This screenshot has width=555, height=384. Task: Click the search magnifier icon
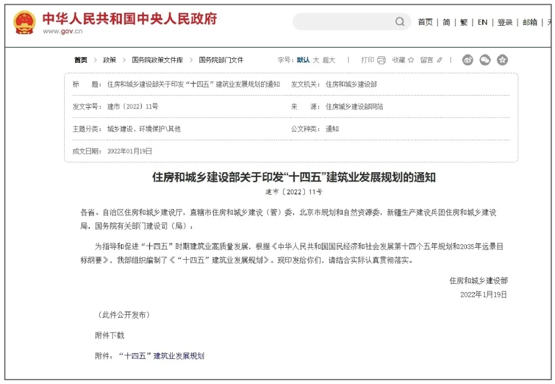400,22
